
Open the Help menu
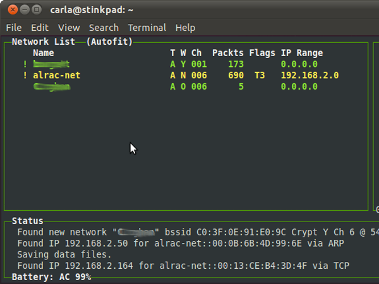tap(185, 28)
